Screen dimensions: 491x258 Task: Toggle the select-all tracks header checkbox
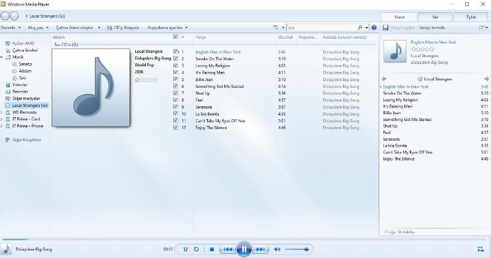pyautogui.click(x=176, y=37)
